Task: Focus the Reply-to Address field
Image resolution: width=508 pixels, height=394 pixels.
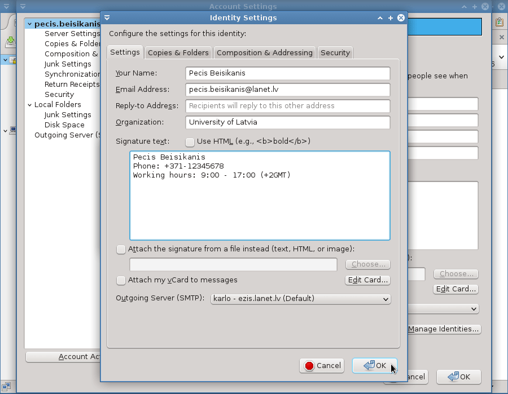Action: click(x=288, y=106)
